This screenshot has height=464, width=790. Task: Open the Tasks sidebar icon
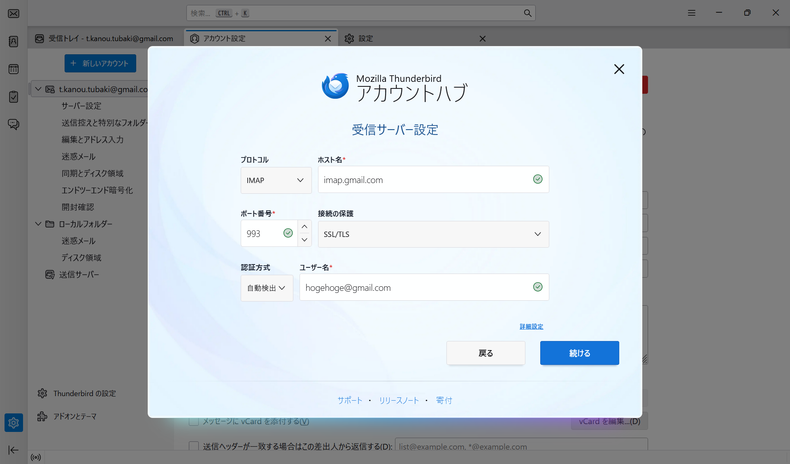[x=14, y=97]
